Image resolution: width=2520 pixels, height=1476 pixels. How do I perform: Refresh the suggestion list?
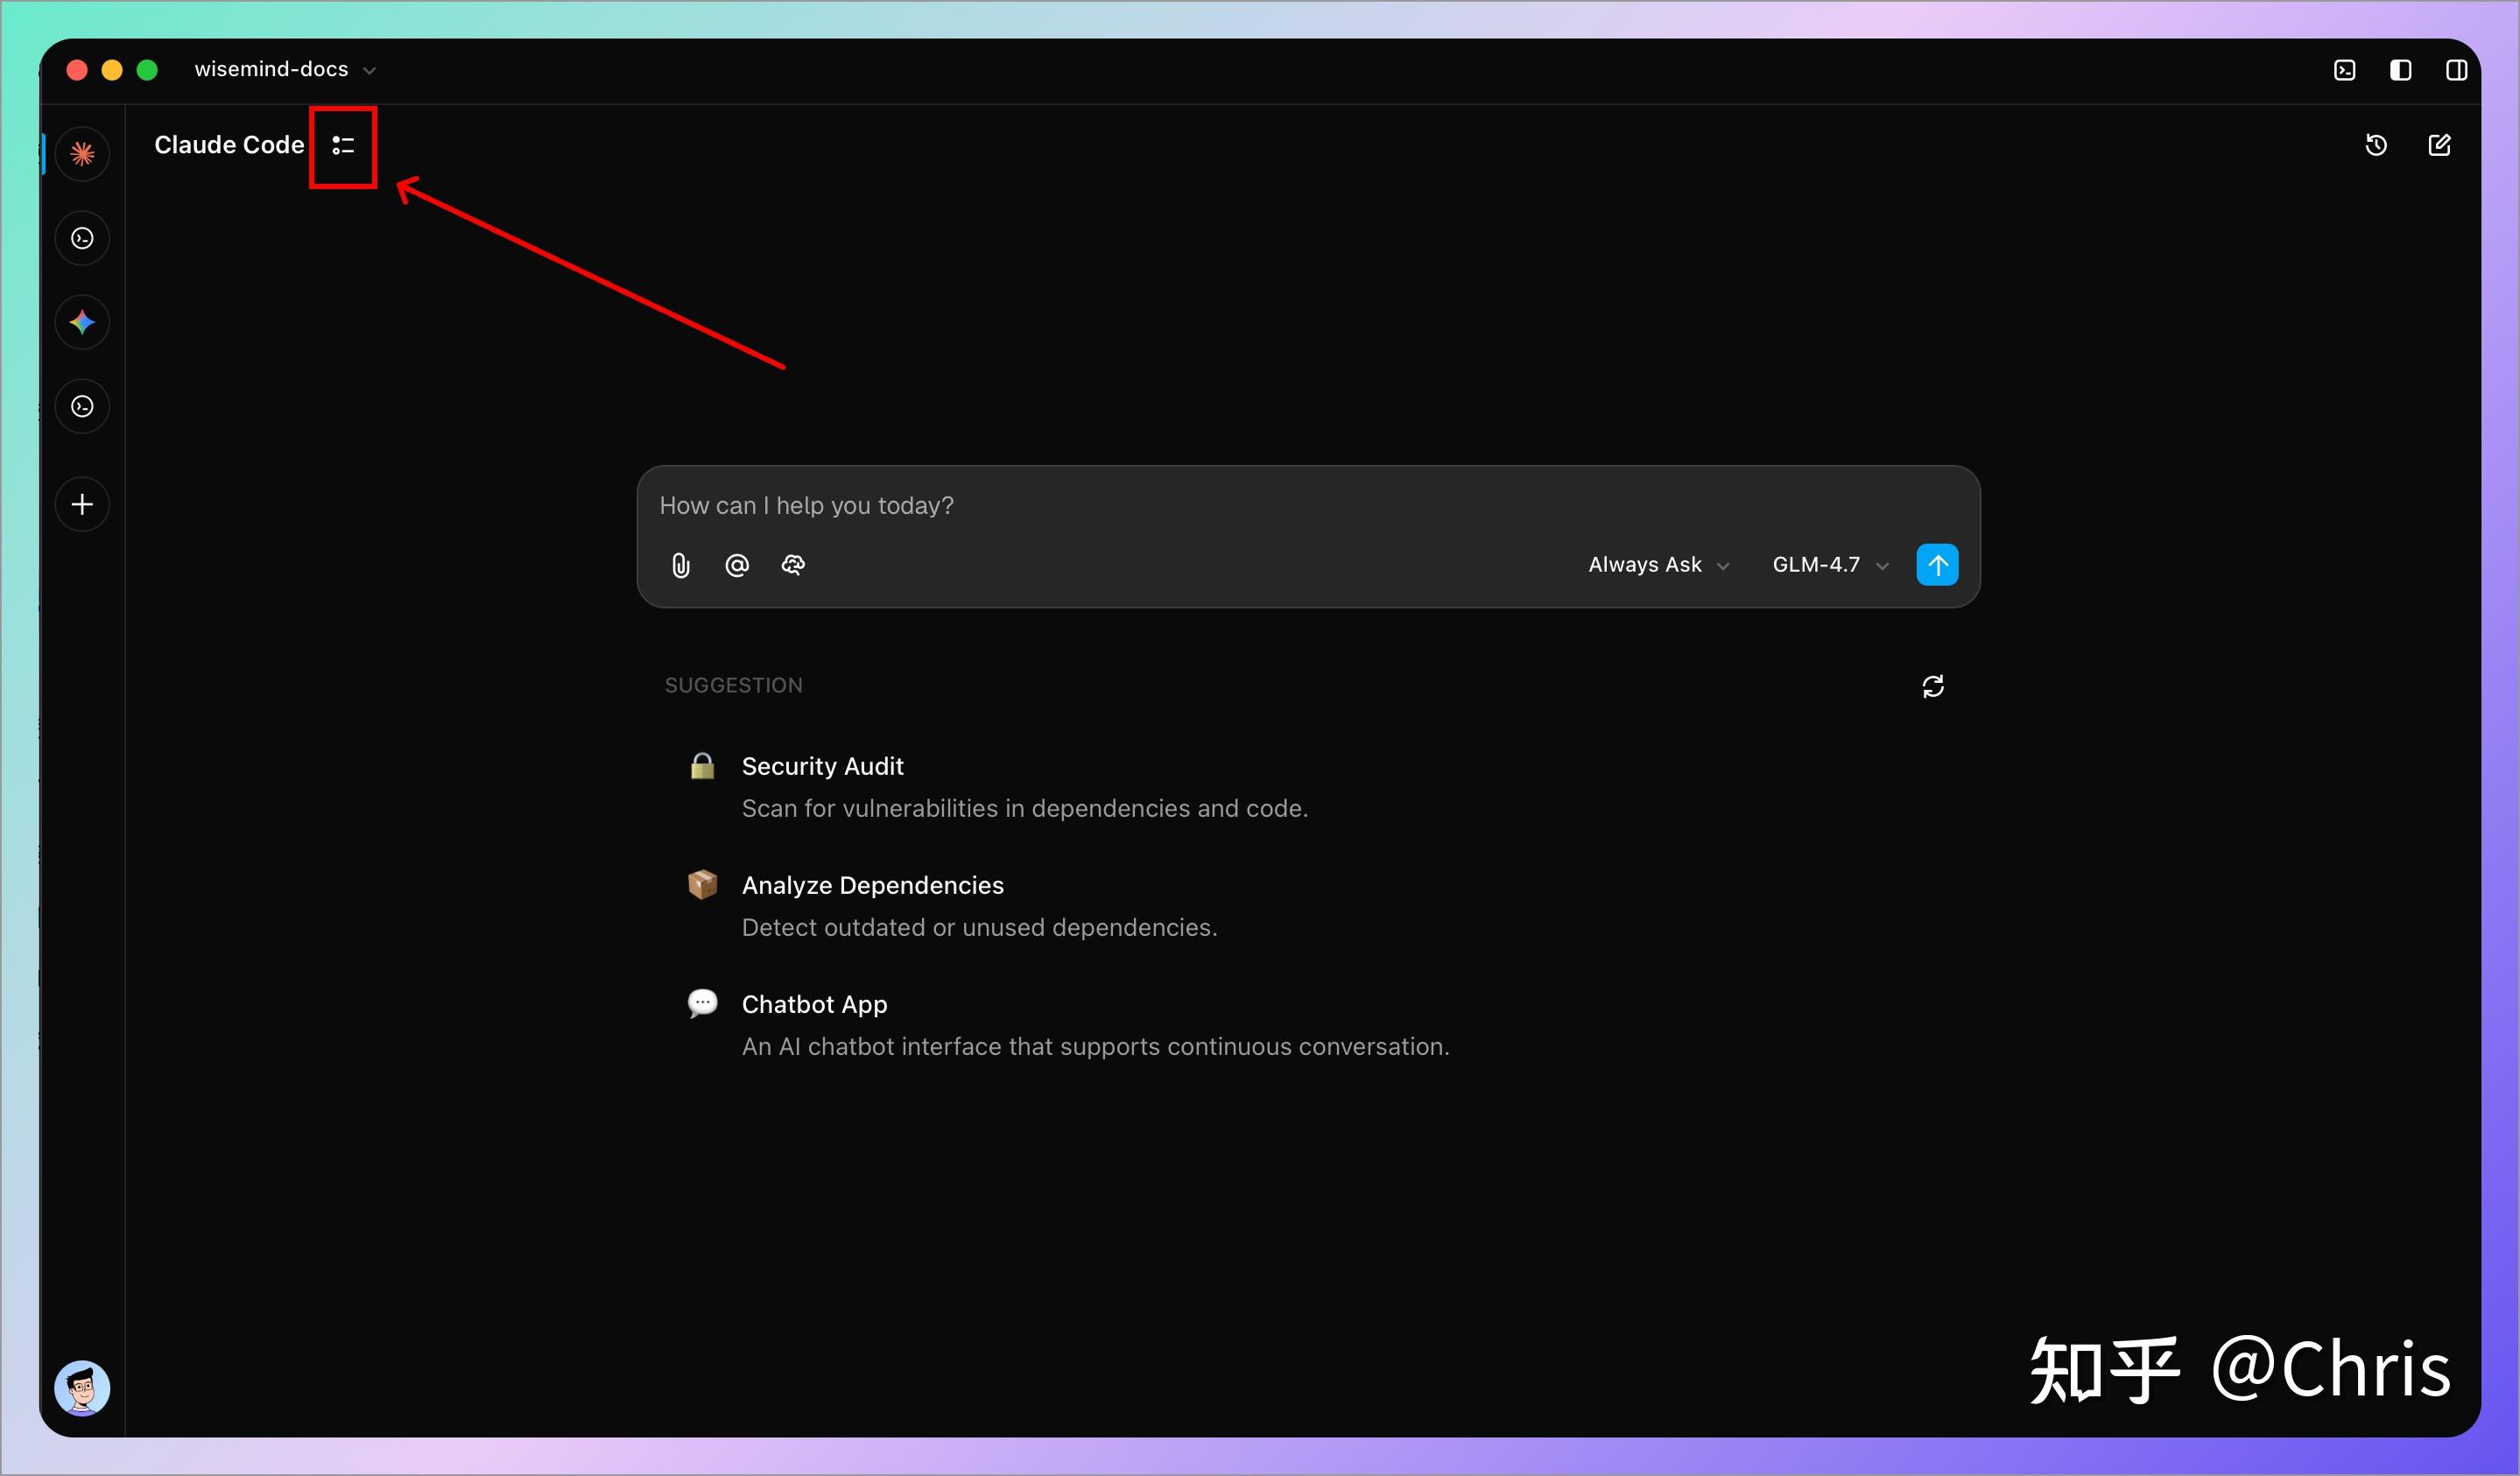pyautogui.click(x=1932, y=686)
